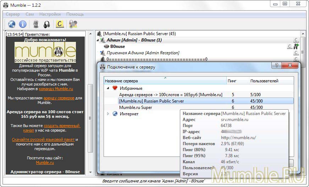Click the 'Скачайте русский языковой пакет' link
The image size is (309, 187).
pos(43,139)
